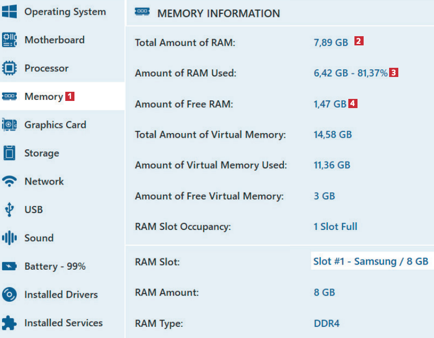Click the Installed Services puzzle icon
434x338 pixels.
pyautogui.click(x=9, y=323)
